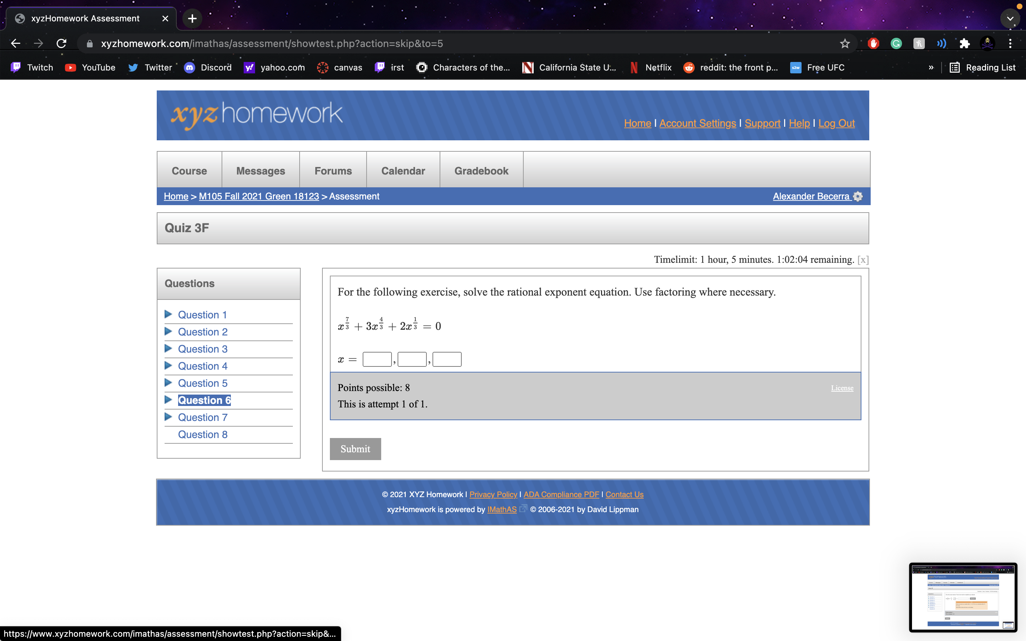Switch to the Calendar tab
This screenshot has width=1026, height=641.
coord(403,171)
